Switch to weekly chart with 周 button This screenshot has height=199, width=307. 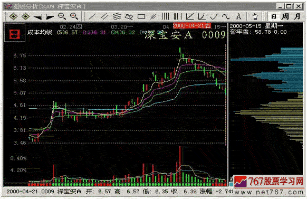285,16
